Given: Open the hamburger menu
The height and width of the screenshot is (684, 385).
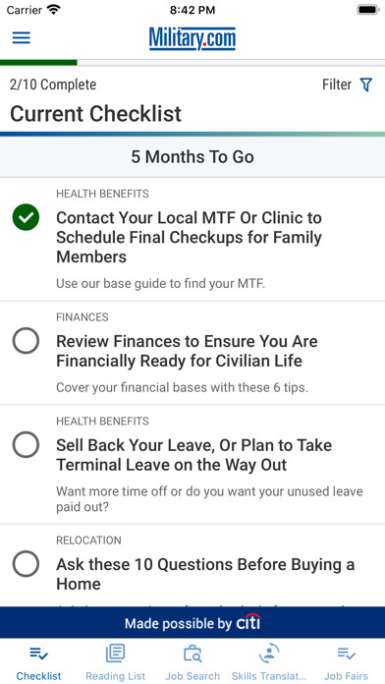Looking at the screenshot, I should [21, 38].
